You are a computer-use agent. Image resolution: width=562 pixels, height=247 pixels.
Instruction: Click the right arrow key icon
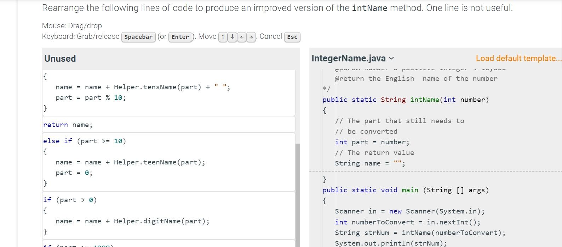251,37
